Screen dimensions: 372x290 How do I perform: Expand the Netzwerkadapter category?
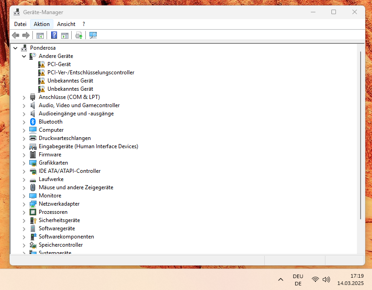click(x=24, y=204)
